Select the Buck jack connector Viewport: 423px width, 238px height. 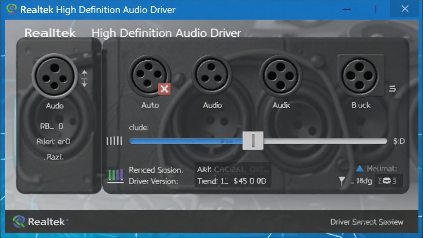(360, 76)
